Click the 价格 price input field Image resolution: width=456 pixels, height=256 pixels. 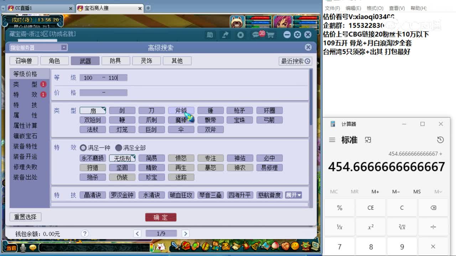103,92
